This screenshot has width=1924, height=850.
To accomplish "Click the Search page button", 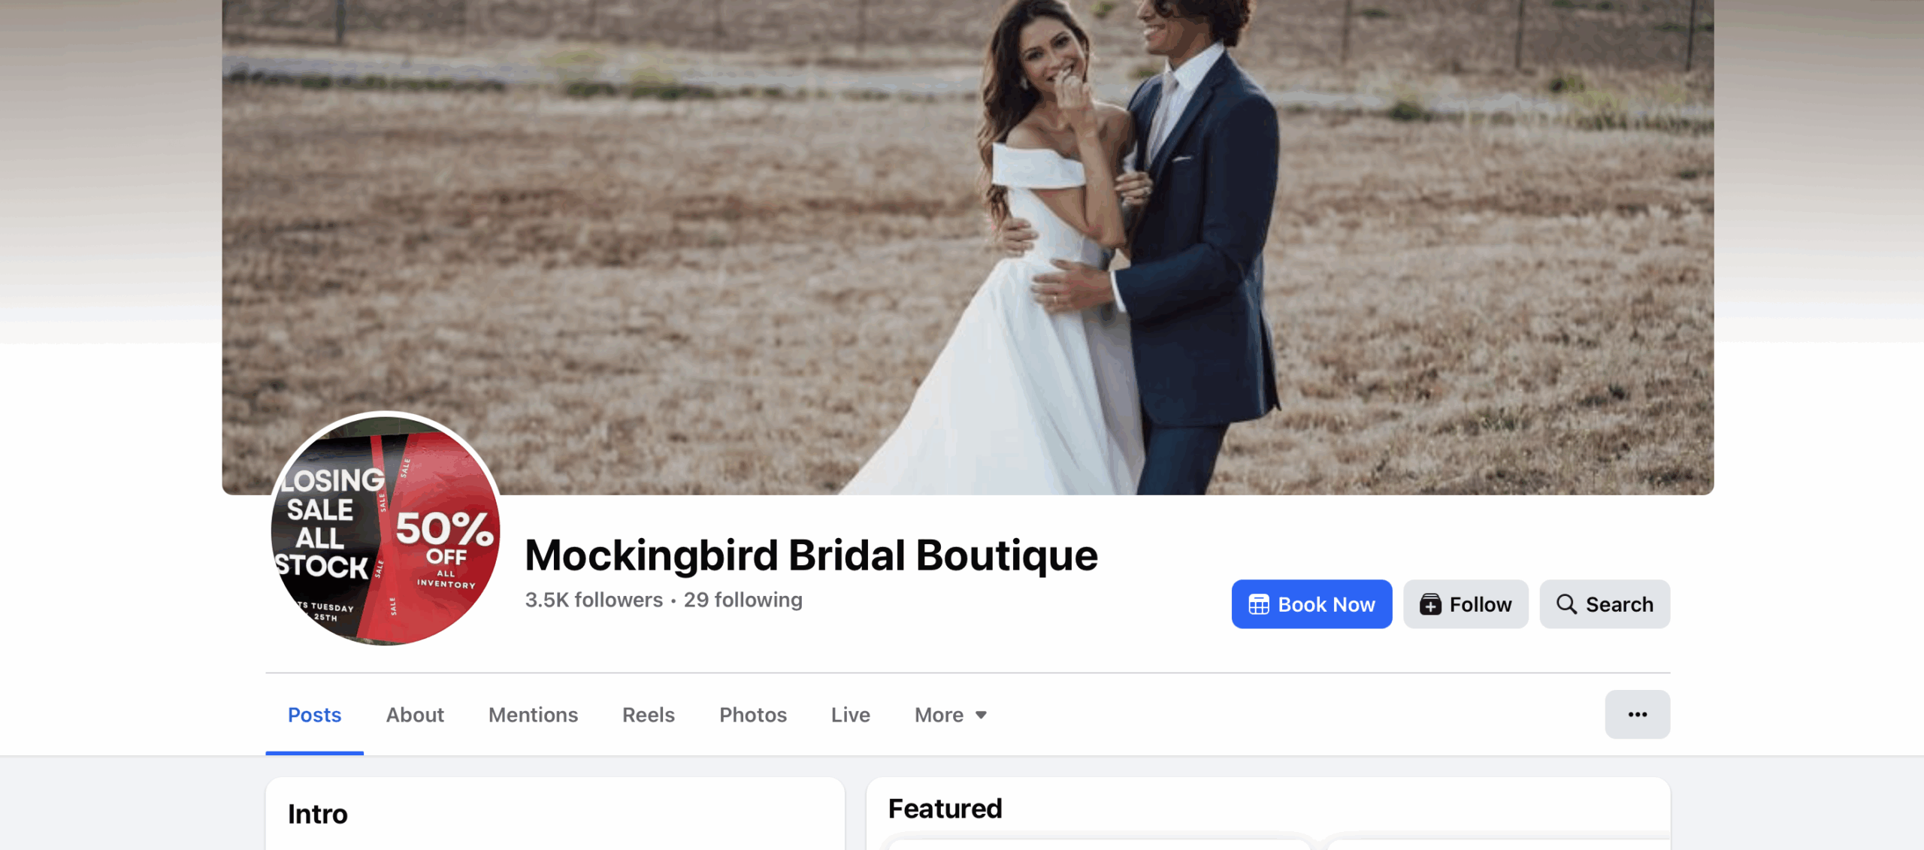I will coord(1605,604).
